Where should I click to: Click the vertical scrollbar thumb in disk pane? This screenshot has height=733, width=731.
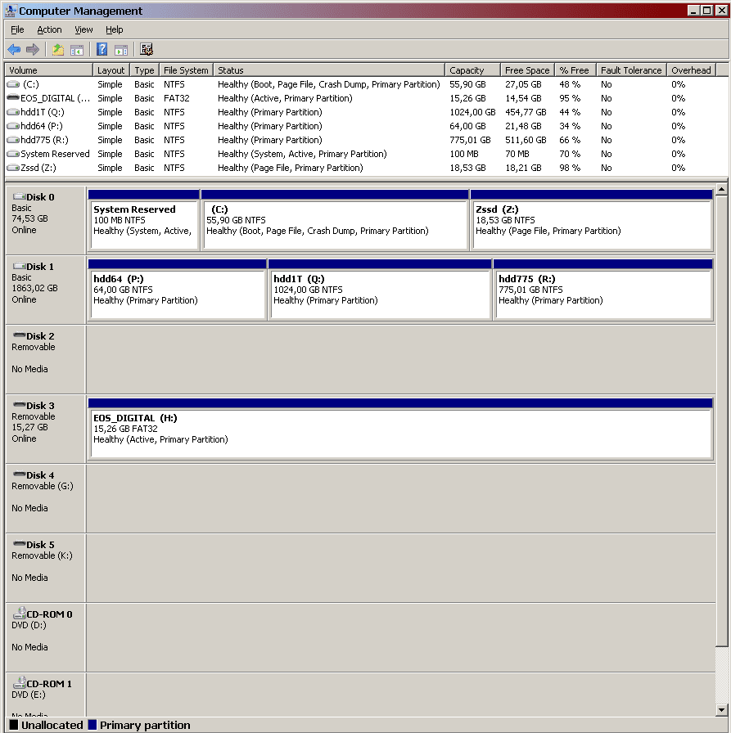[722, 420]
